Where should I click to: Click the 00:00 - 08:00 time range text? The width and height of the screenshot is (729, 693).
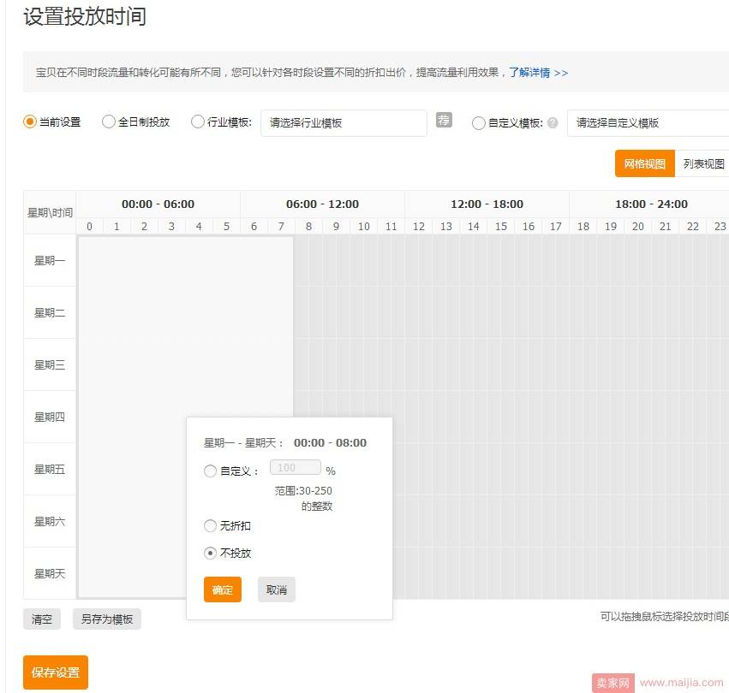330,442
